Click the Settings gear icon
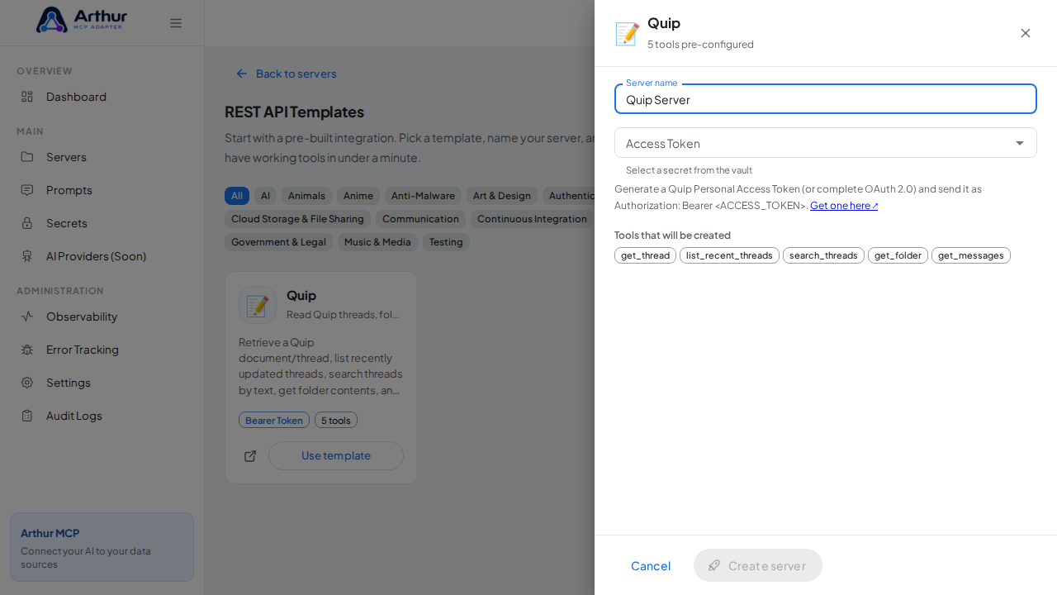The image size is (1057, 595). 27,383
